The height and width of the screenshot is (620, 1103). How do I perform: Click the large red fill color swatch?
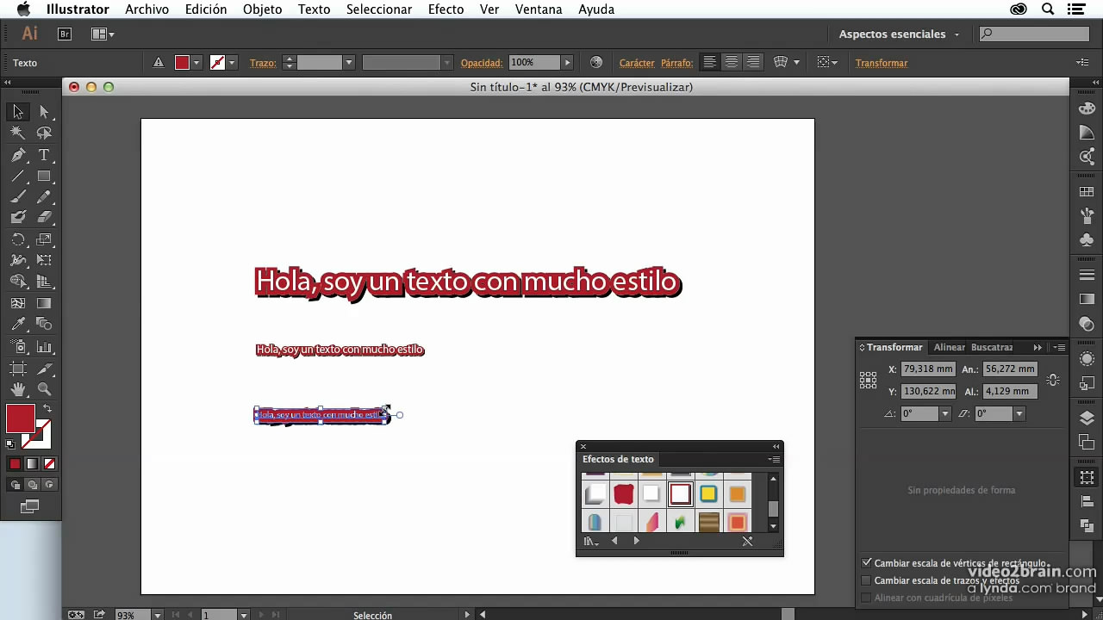coord(21,418)
